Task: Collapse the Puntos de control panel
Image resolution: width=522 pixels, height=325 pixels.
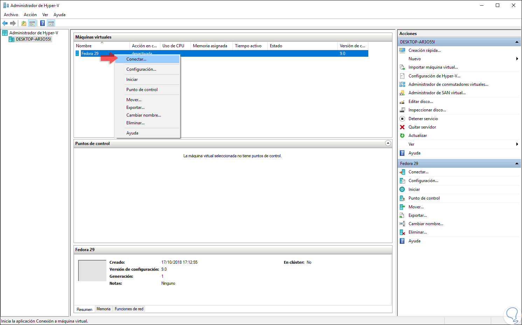Action: tap(388, 143)
